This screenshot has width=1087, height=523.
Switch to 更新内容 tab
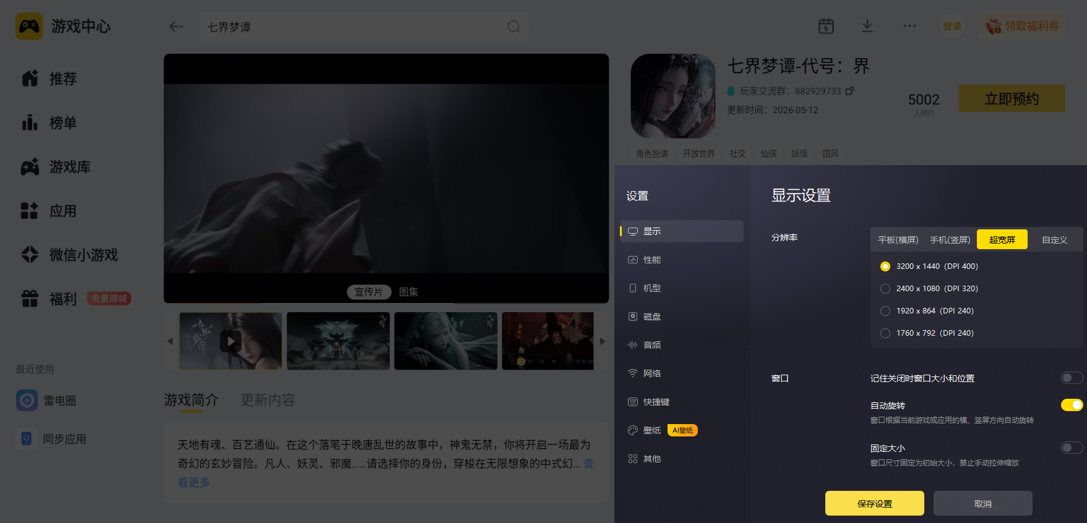click(268, 400)
